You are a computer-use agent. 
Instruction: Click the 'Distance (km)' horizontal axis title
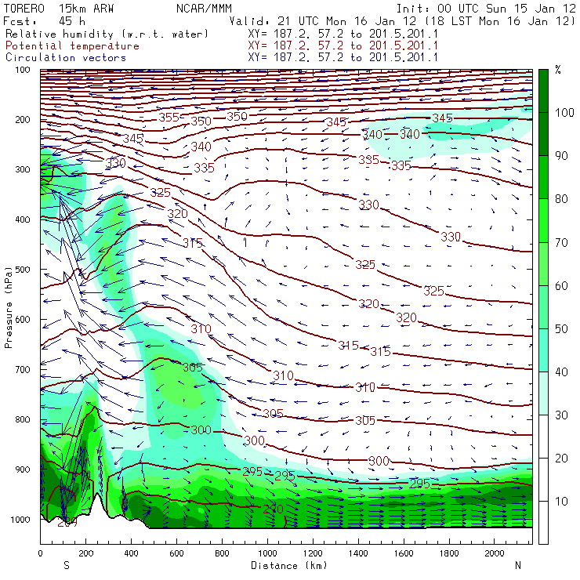coord(289,565)
